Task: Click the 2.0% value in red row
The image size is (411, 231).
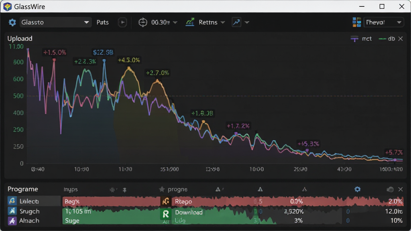Action: [x=395, y=201]
